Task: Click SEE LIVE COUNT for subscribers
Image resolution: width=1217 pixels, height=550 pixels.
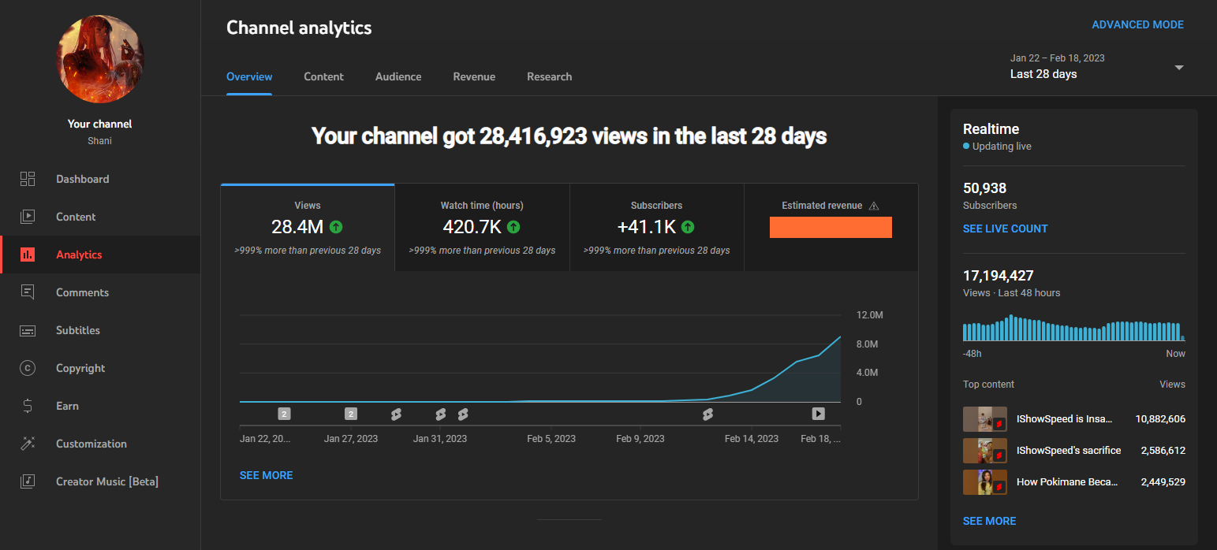Action: pos(1005,229)
